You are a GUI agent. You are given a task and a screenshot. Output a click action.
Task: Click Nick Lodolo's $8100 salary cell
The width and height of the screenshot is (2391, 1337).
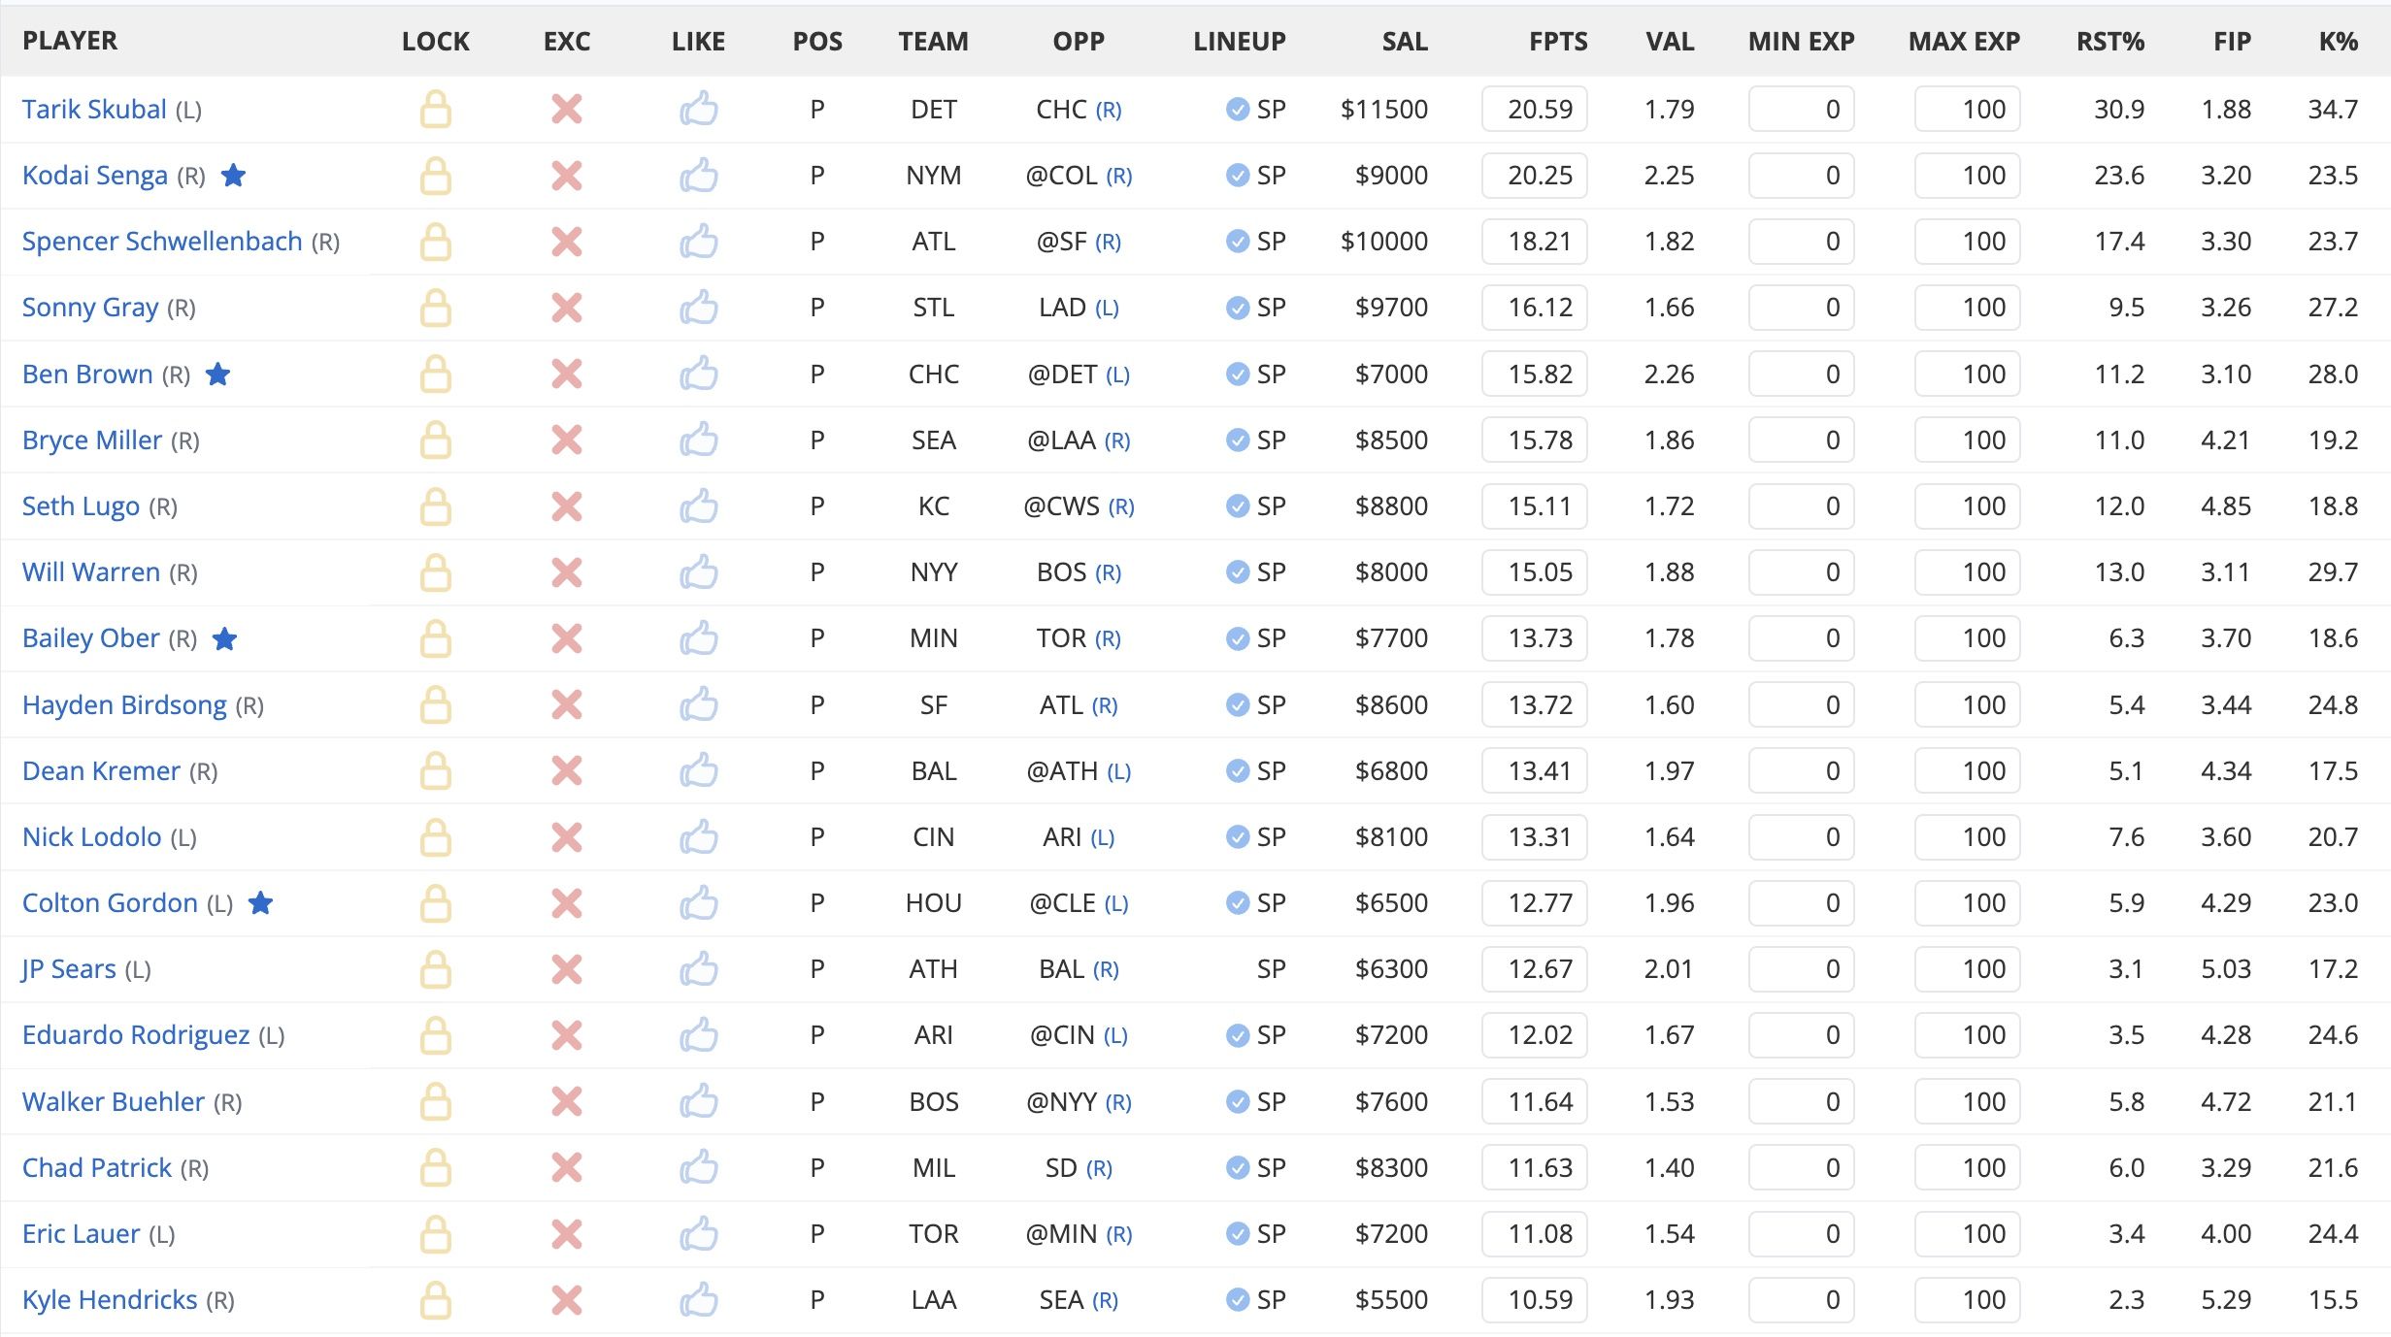[x=1391, y=836]
